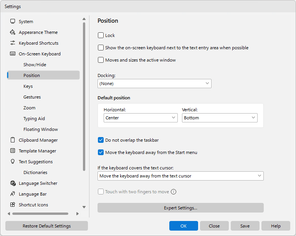Open the Language Switcher category
Image resolution: width=296 pixels, height=236 pixels.
click(38, 183)
